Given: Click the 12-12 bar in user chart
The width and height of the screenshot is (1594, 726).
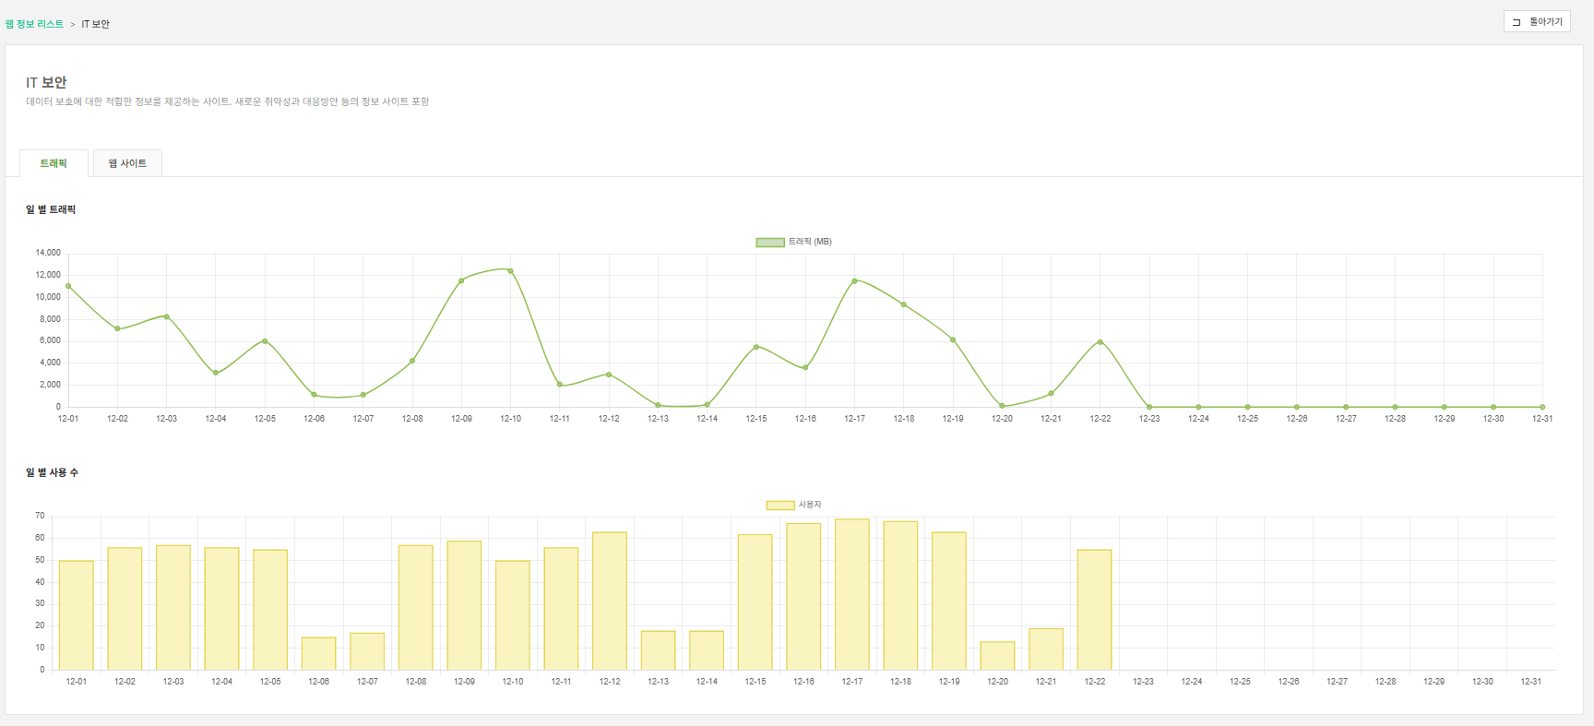Looking at the screenshot, I should [610, 601].
